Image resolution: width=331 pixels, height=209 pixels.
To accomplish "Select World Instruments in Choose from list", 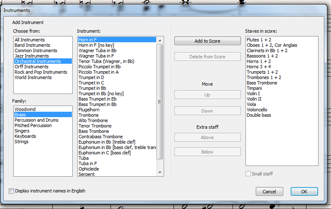I will point(33,77).
